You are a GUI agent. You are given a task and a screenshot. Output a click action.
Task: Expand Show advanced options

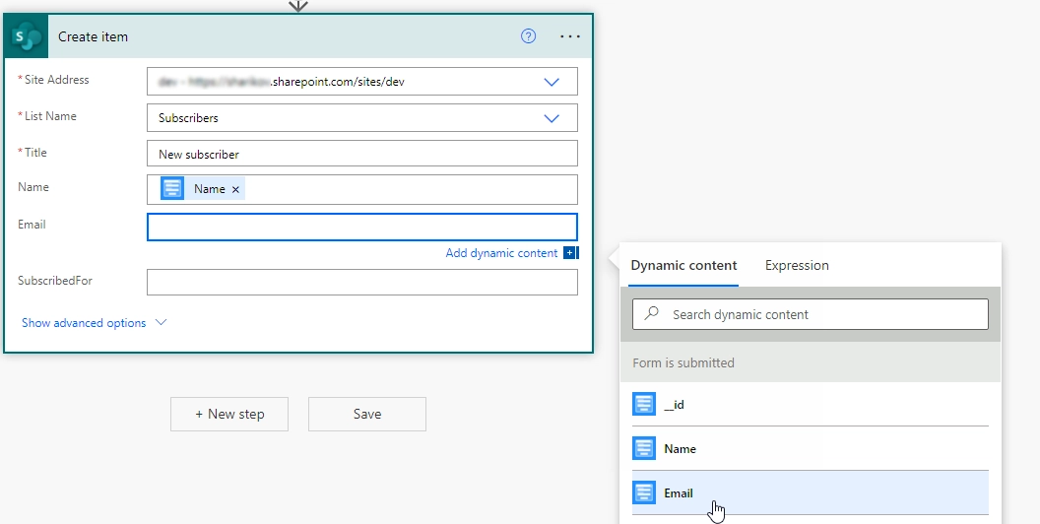pos(95,323)
